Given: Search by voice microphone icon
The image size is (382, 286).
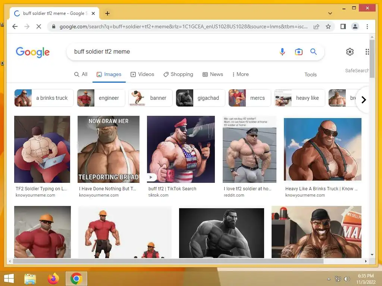Looking at the screenshot, I should click(x=282, y=51).
